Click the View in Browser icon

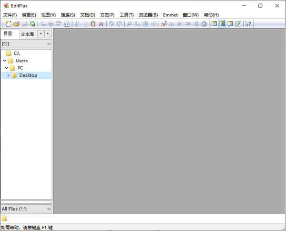tap(67, 24)
